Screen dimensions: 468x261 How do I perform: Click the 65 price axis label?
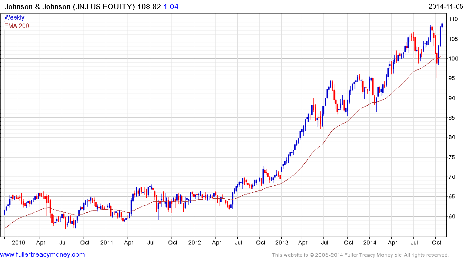click(x=452, y=197)
